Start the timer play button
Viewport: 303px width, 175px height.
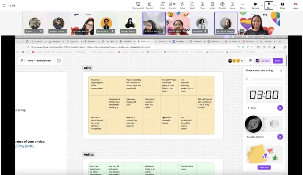point(280,108)
